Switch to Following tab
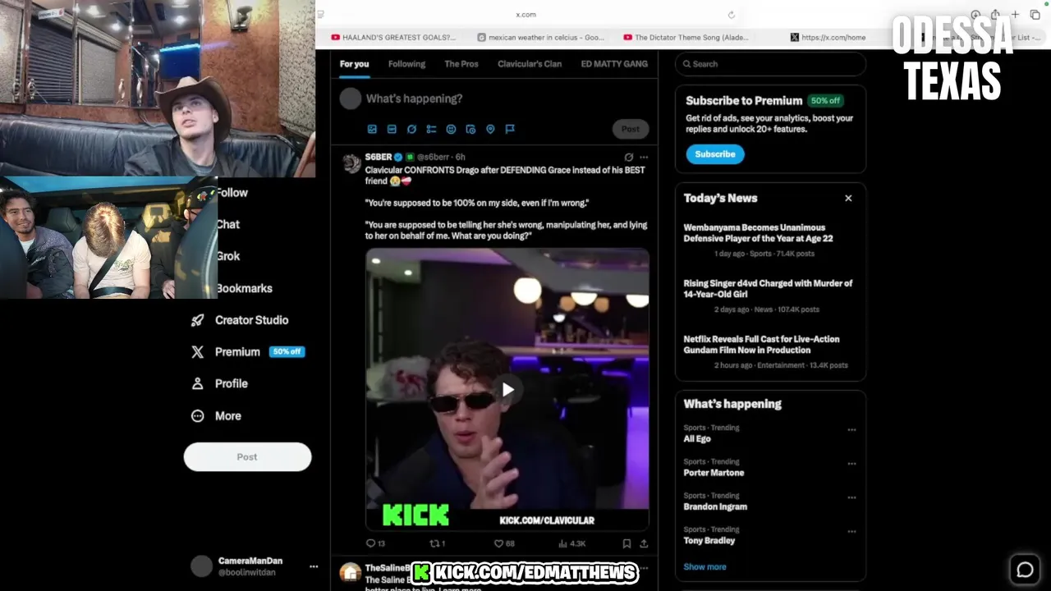 click(x=406, y=63)
